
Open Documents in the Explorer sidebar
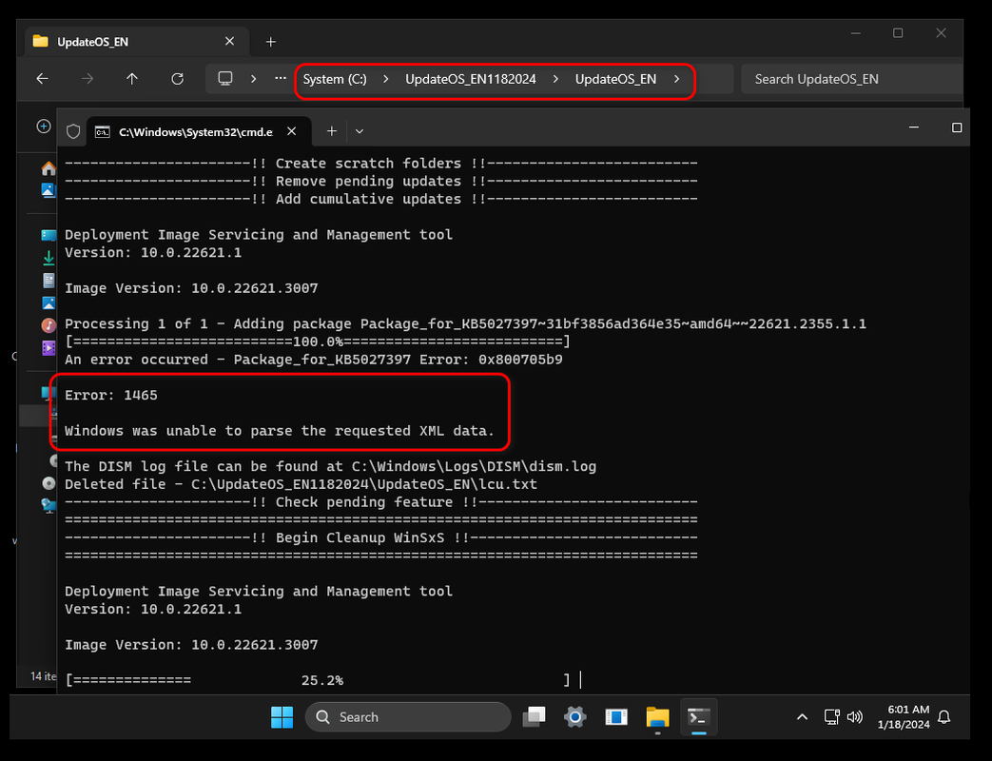pyautogui.click(x=49, y=281)
